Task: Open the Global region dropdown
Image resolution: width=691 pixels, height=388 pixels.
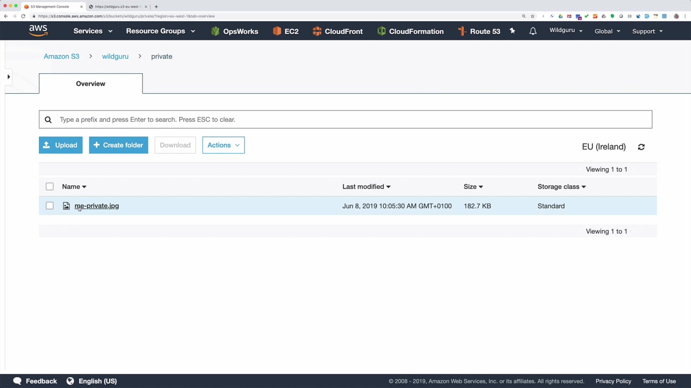Action: tap(607, 31)
